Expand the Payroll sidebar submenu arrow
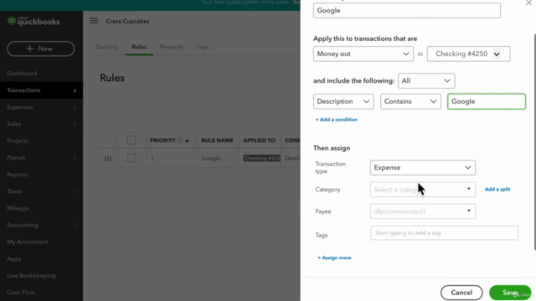The height and width of the screenshot is (301, 536). click(x=75, y=158)
